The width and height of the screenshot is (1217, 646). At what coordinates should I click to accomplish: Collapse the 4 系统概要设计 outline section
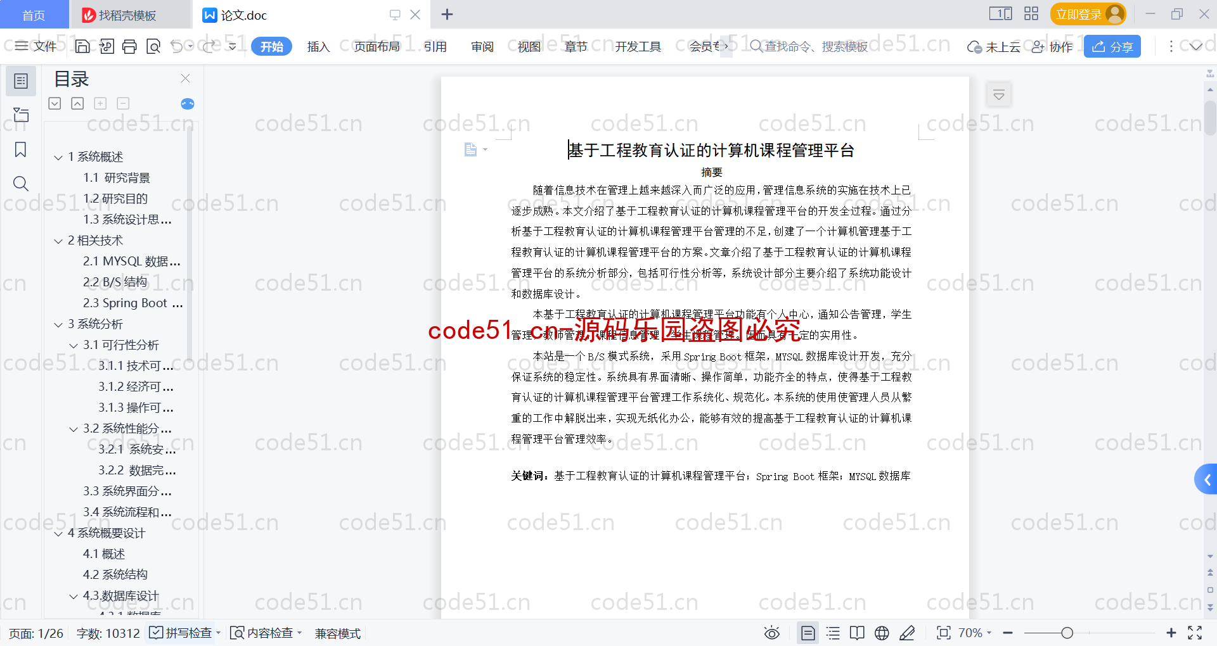point(58,533)
